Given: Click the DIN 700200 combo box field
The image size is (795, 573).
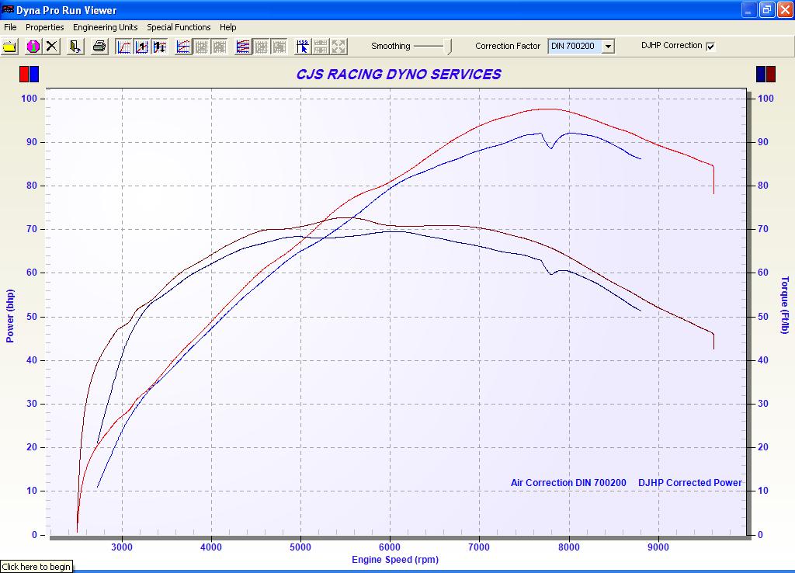Looking at the screenshot, I should [574, 47].
